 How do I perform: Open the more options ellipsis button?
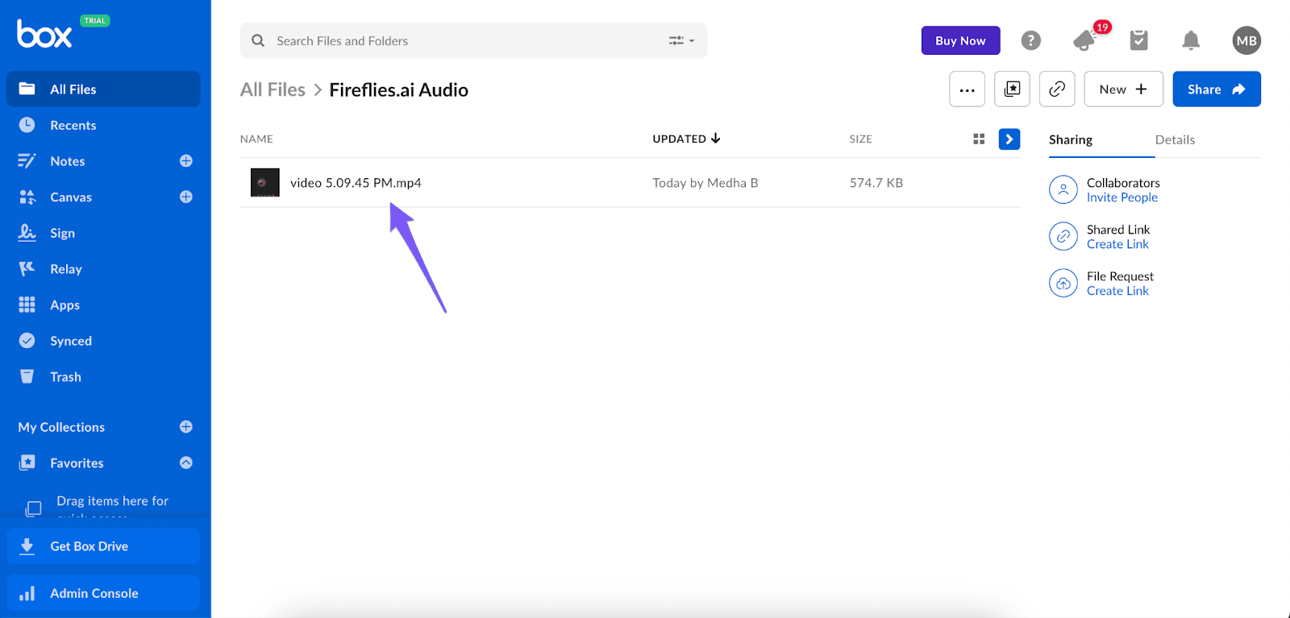(967, 89)
